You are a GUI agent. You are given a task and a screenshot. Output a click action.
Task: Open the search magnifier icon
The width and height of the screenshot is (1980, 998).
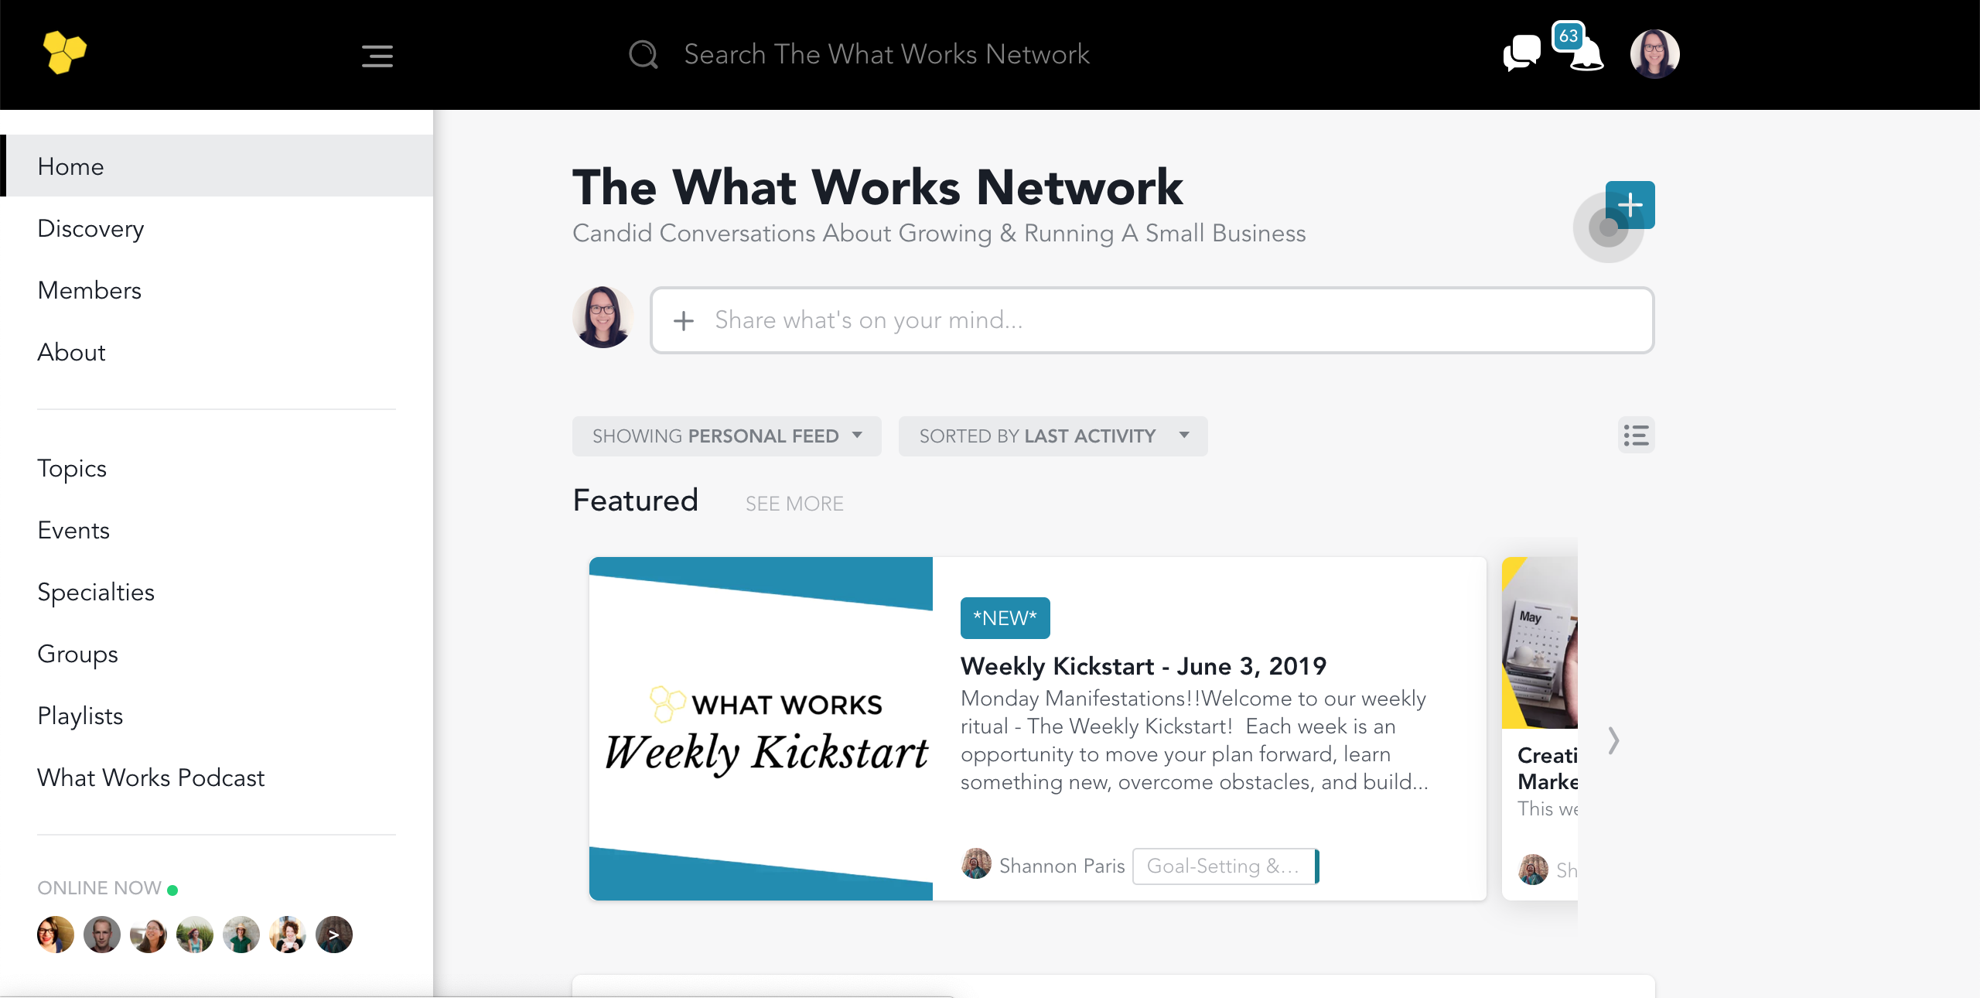[x=643, y=53]
